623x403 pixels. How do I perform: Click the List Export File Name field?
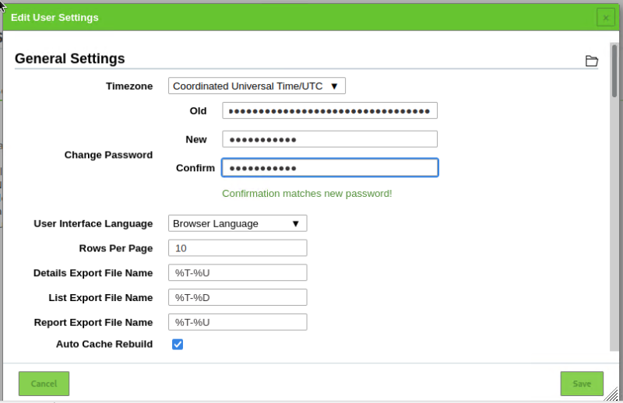238,297
